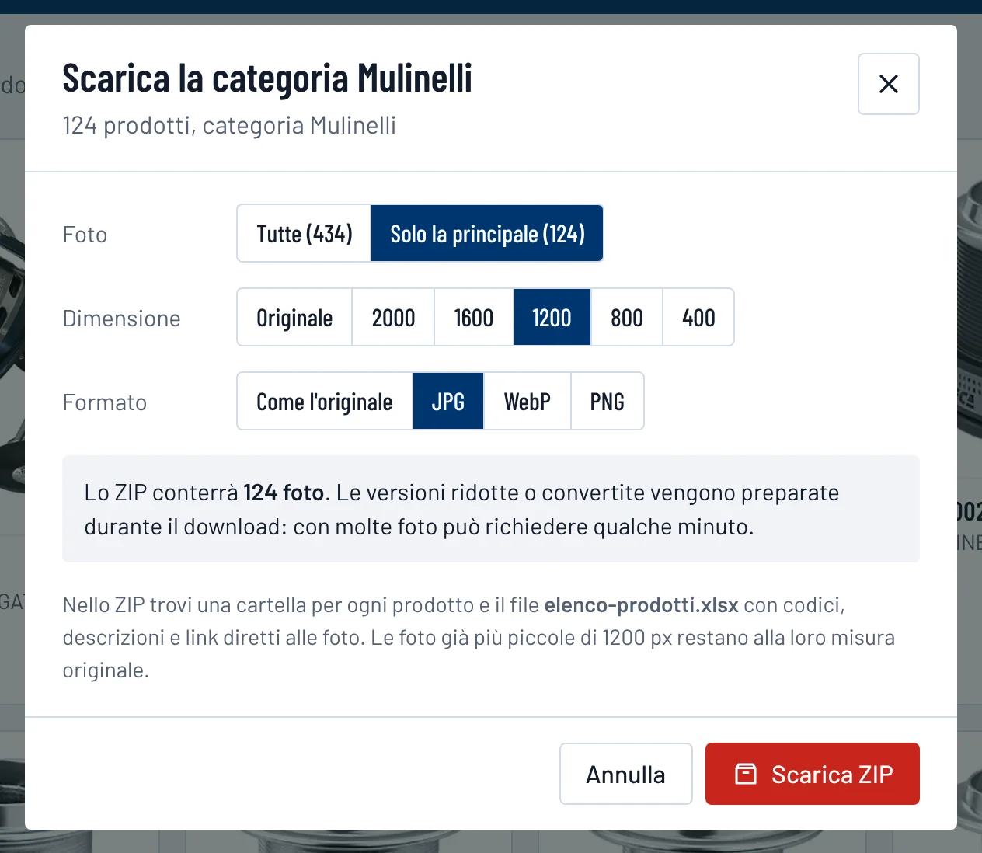
Task: Click the Annulla button
Action: coord(625,774)
